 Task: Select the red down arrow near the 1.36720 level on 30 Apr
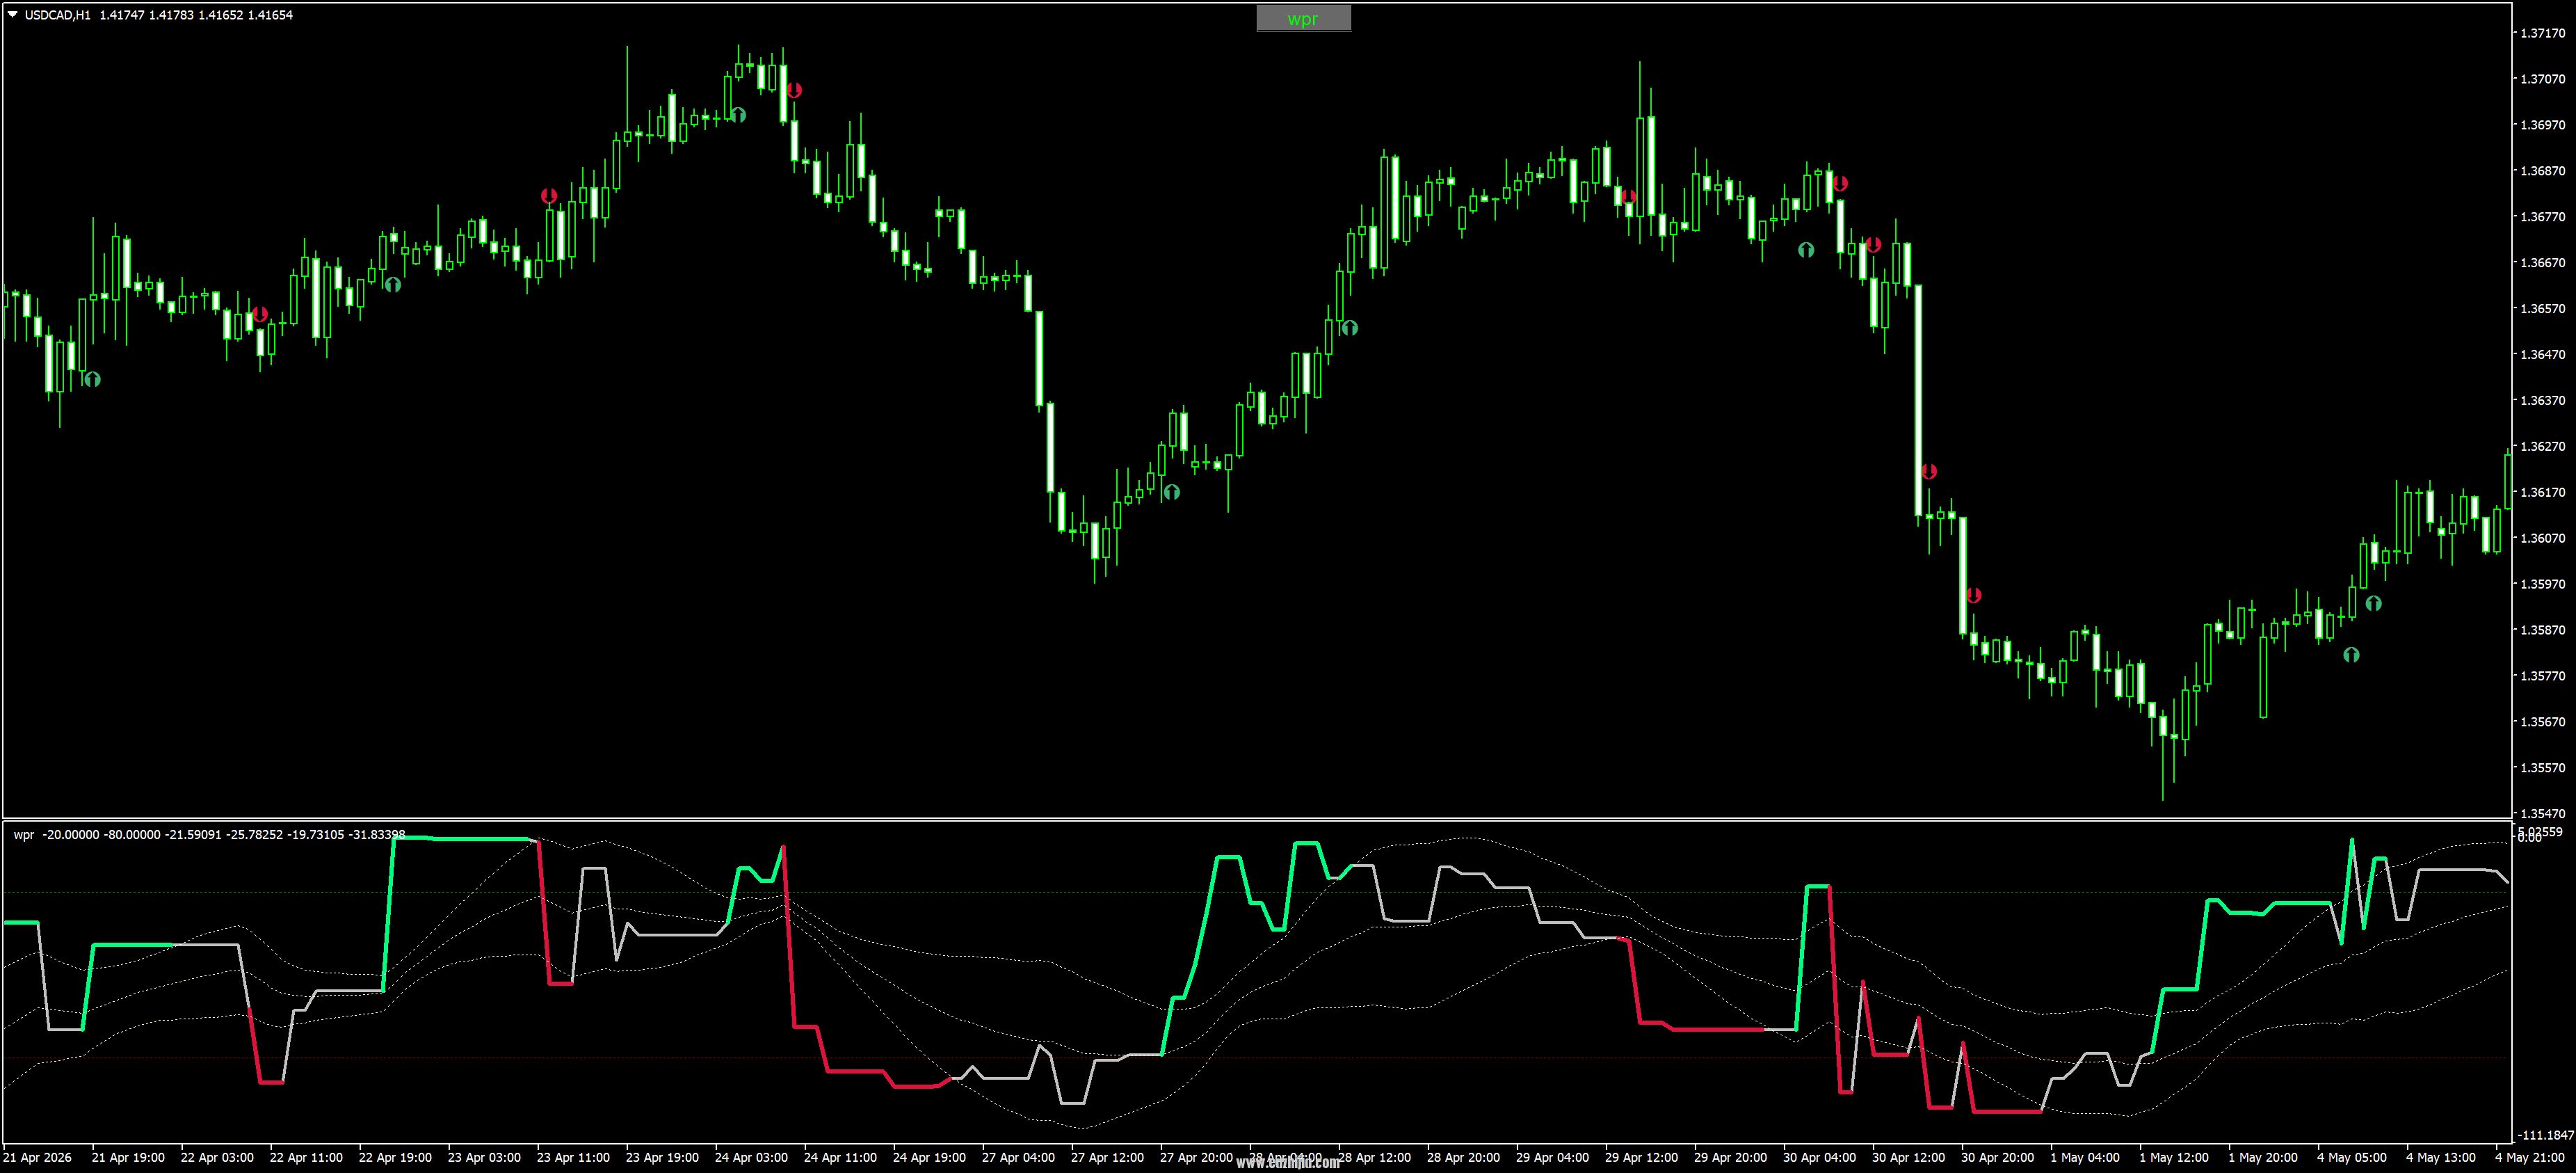coord(1873,245)
